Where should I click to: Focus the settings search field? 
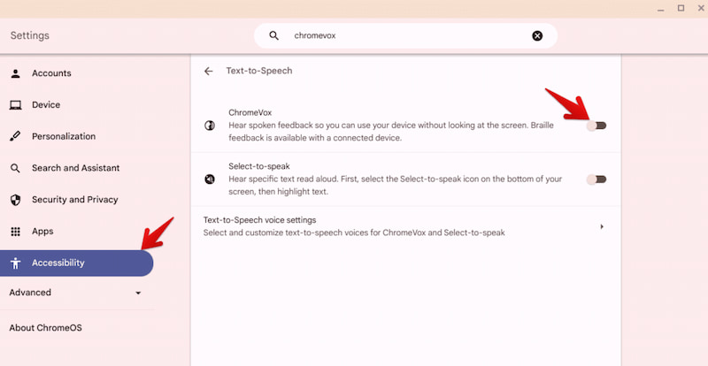[405, 35]
